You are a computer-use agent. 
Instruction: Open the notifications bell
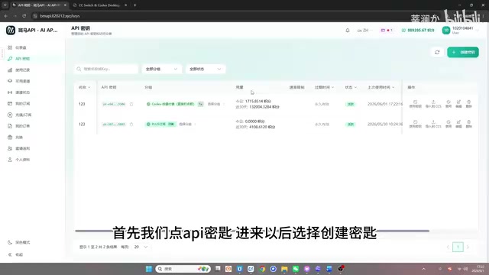click(348, 31)
